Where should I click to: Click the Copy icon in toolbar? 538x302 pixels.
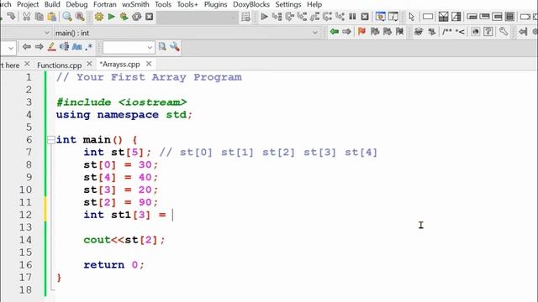point(40,17)
